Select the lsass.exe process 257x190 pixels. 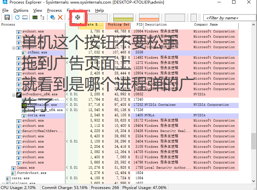26,168
